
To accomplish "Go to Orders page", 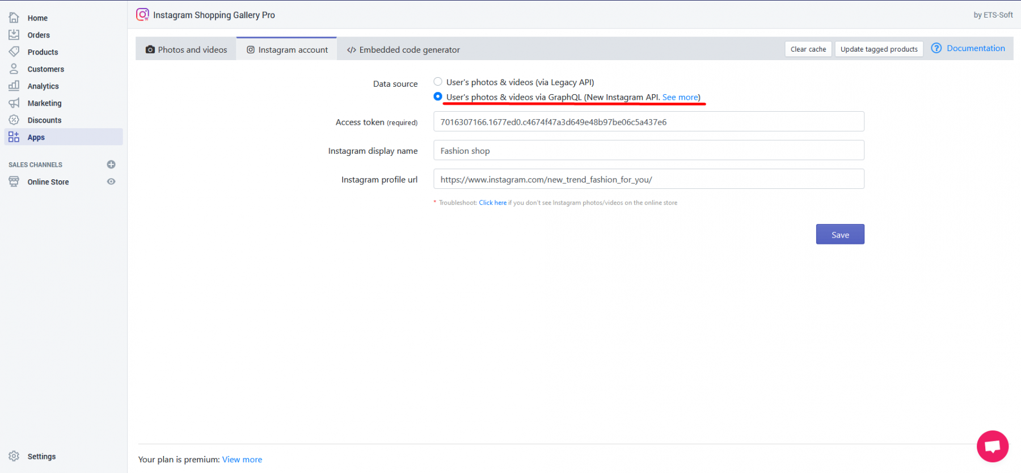I will point(39,35).
